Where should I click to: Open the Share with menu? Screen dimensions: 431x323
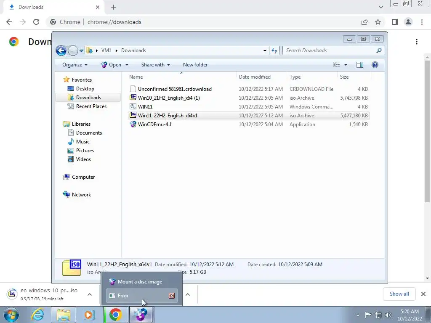tap(156, 65)
